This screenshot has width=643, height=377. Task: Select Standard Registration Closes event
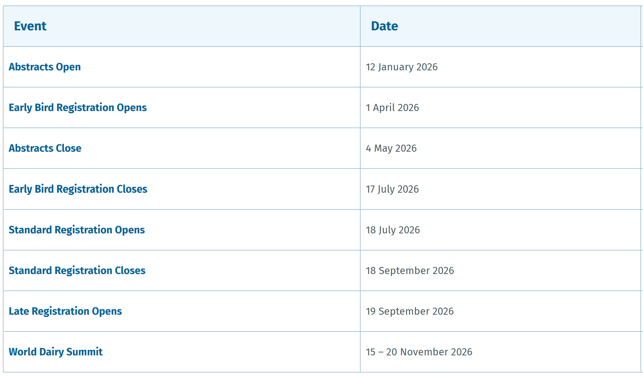[x=77, y=270]
